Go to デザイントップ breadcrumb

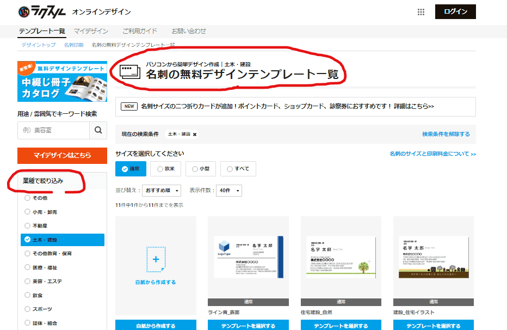coord(39,45)
